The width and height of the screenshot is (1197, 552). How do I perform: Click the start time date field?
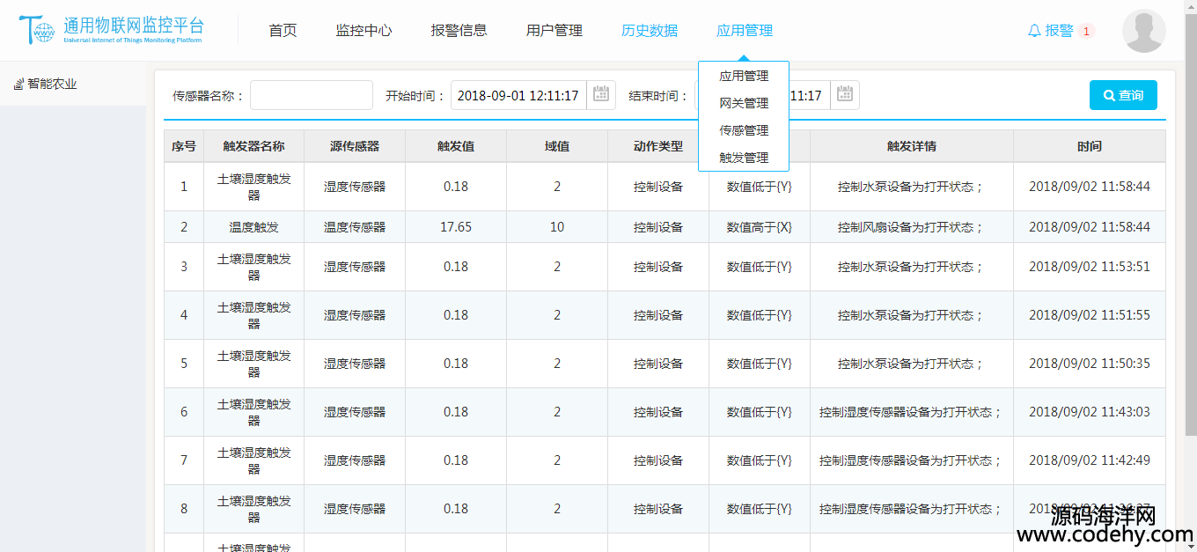[518, 95]
